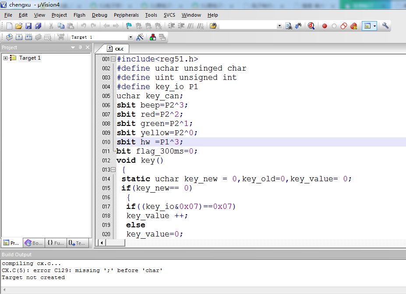Click the Build Output scroll left arrow
The height and width of the screenshot is (294, 406).
coord(4,289)
